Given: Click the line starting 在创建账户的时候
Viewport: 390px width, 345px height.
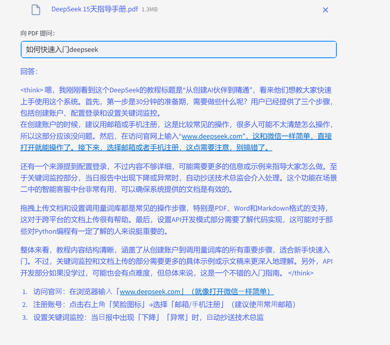Looking at the screenshot, I should click(177, 124).
